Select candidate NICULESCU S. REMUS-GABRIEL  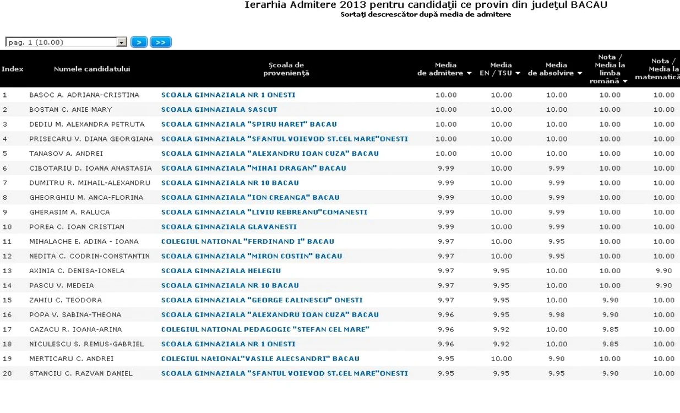pyautogui.click(x=86, y=344)
